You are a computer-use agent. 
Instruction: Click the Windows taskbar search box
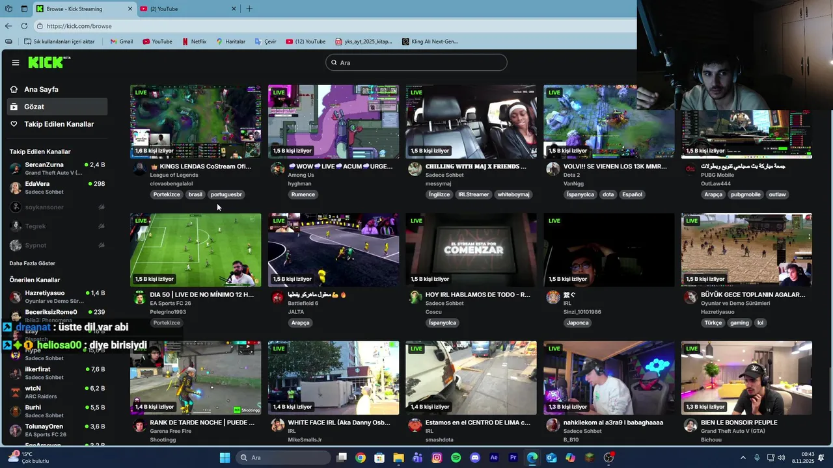tap(282, 458)
